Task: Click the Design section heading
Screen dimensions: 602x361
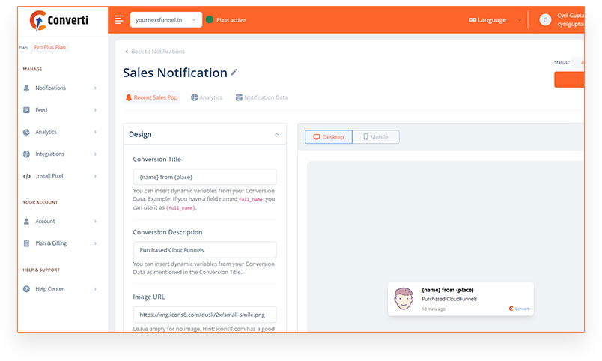Action: pyautogui.click(x=140, y=134)
